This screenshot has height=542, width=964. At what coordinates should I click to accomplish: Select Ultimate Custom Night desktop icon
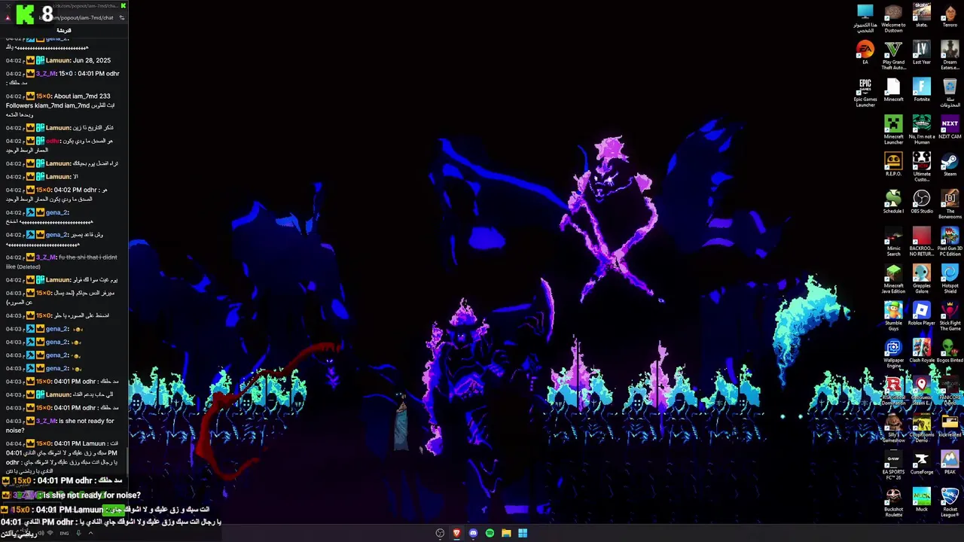pyautogui.click(x=922, y=167)
